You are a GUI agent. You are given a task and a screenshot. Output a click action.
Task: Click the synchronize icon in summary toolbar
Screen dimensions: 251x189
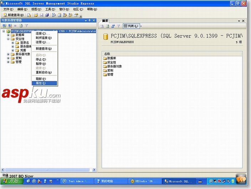click(113, 26)
